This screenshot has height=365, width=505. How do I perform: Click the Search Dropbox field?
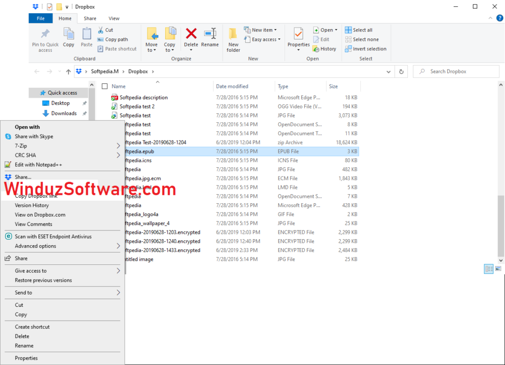tap(456, 72)
